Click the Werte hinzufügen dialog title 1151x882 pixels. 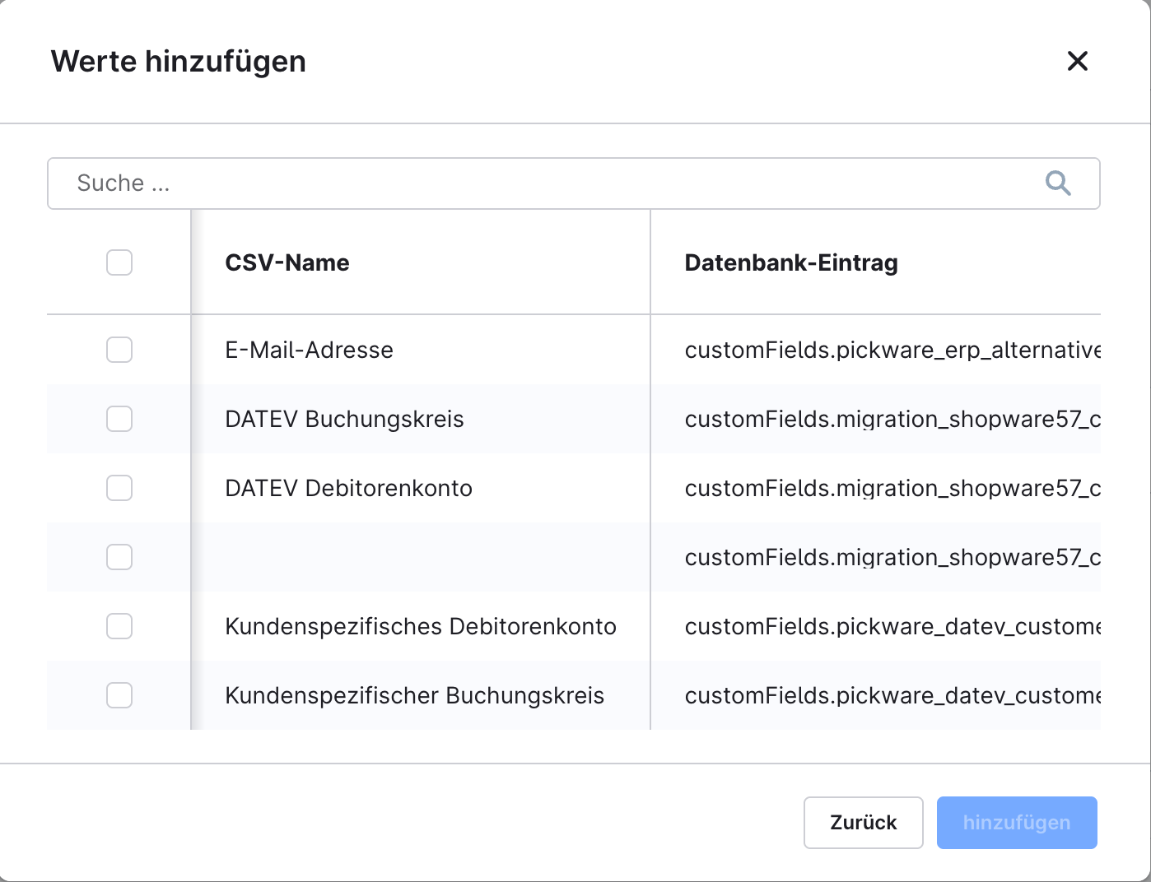(179, 61)
